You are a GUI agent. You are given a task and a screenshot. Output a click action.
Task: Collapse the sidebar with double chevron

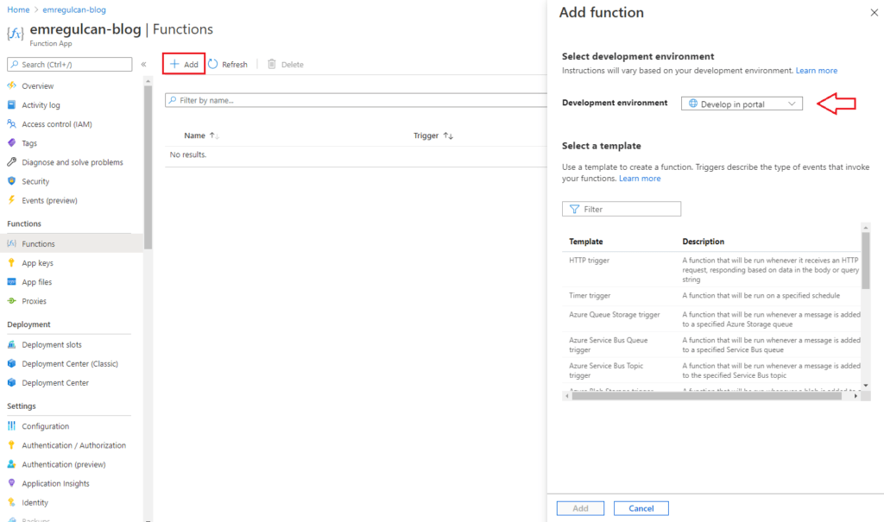pos(144,64)
